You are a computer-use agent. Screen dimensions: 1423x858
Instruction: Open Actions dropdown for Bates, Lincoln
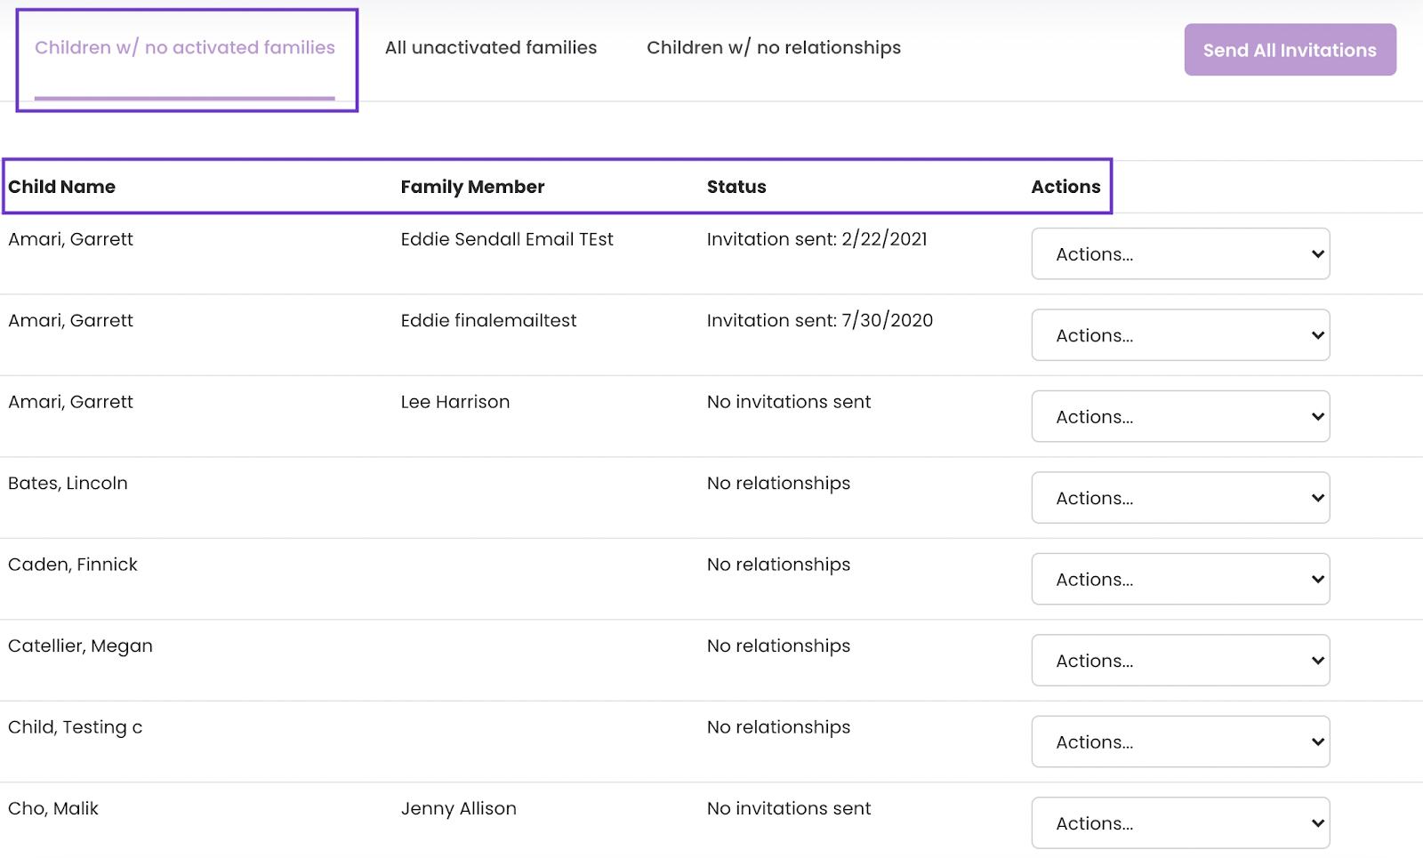pos(1180,498)
